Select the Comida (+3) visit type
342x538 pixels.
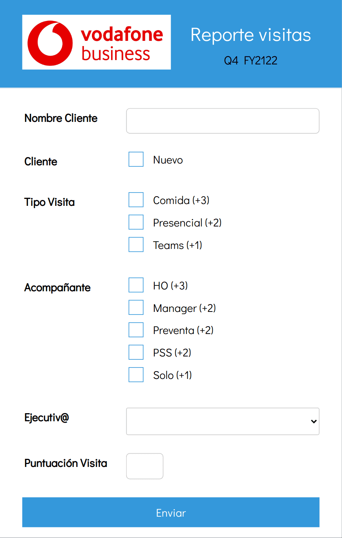coord(136,200)
